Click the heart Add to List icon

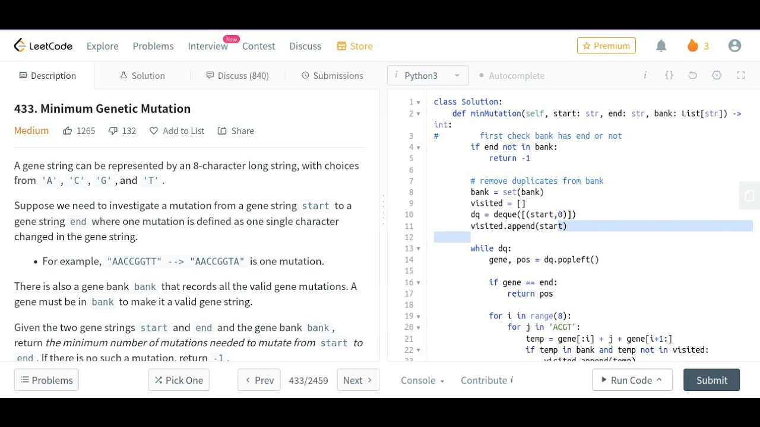point(154,130)
